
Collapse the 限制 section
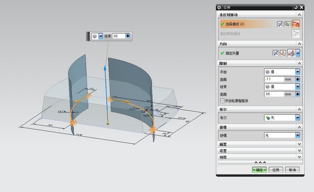coord(299,63)
